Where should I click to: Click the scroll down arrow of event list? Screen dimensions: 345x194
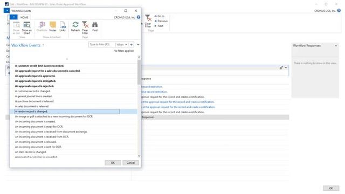[139, 156]
